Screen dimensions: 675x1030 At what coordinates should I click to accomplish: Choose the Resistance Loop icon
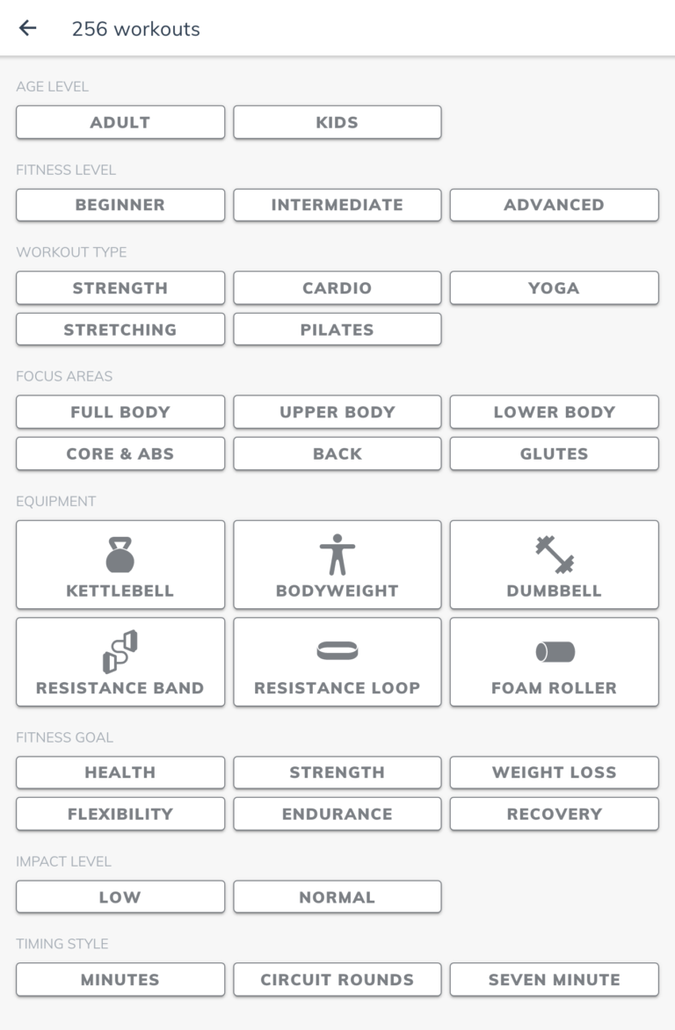[x=337, y=650]
